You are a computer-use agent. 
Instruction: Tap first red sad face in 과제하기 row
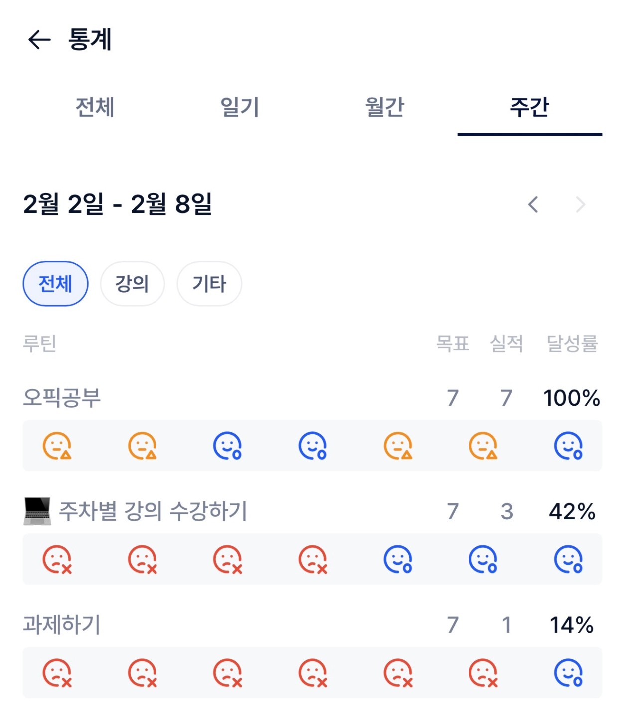[x=57, y=673]
